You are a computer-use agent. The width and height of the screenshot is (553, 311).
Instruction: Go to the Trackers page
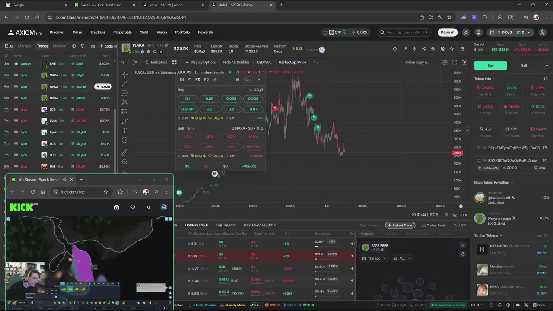click(x=98, y=32)
